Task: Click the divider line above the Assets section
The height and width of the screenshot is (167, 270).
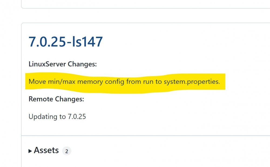Action: (x=146, y=135)
